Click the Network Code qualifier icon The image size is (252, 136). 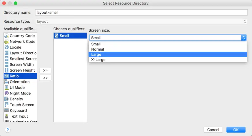(x=7, y=42)
